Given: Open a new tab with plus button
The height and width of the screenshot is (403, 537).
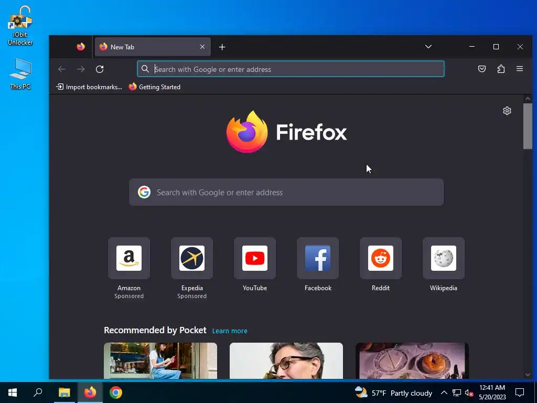Looking at the screenshot, I should tap(222, 47).
